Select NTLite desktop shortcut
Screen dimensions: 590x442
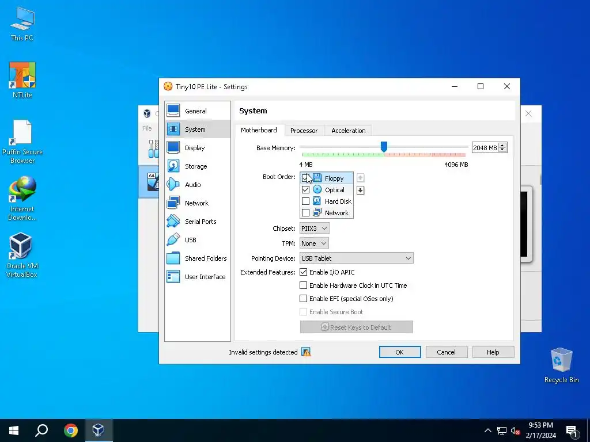point(22,81)
